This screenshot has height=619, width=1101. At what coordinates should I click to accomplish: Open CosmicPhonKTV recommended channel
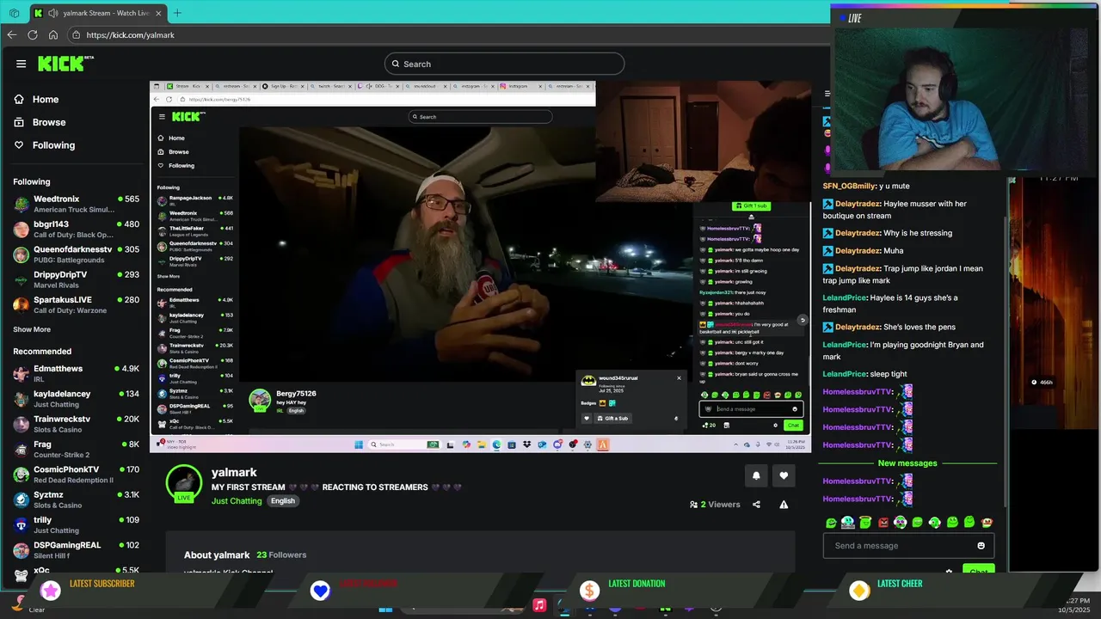[76, 474]
